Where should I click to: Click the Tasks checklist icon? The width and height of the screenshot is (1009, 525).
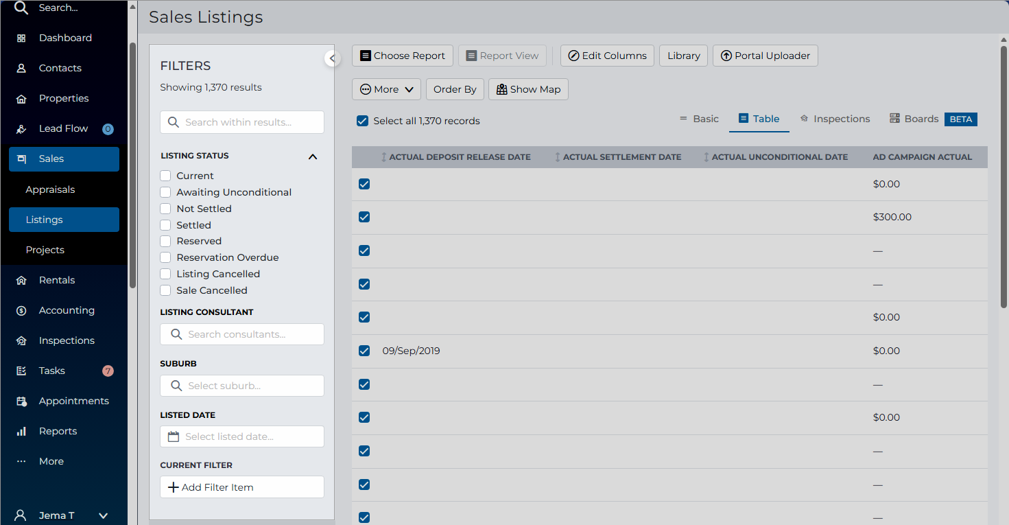[x=21, y=371]
